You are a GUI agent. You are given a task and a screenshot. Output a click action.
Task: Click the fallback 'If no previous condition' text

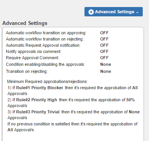click(x=72, y=127)
